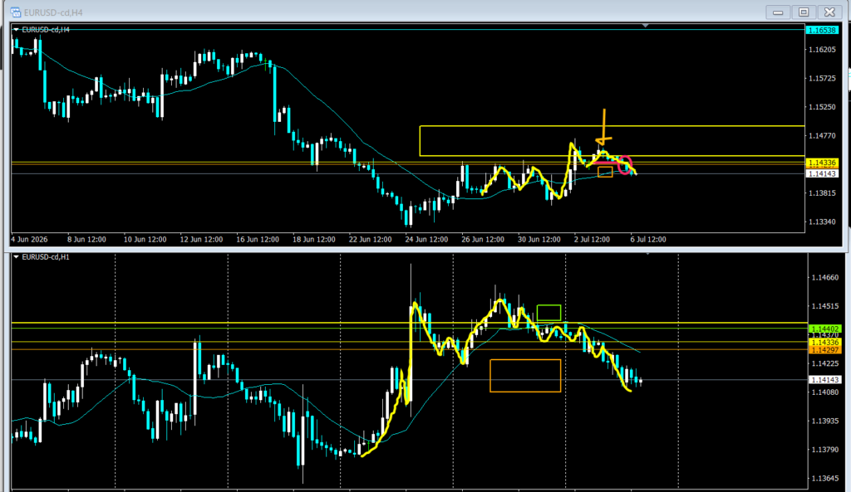Click the 2 Jul 12:00 time label

[592, 240]
